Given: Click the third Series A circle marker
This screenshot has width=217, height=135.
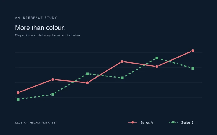Looking at the screenshot, I should 87,83.
